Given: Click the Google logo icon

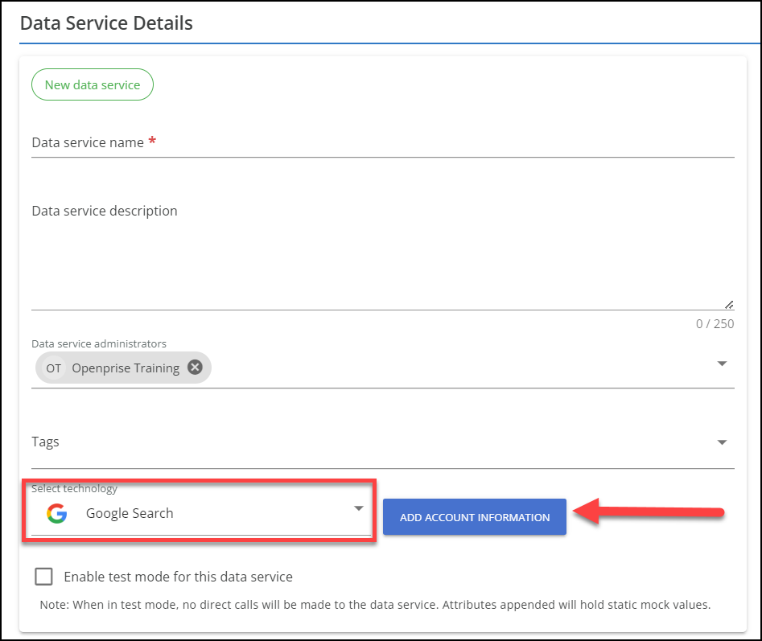Looking at the screenshot, I should tap(56, 513).
